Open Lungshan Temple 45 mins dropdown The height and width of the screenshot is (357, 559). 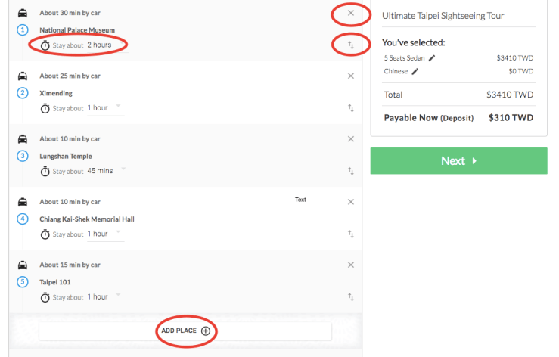point(107,171)
